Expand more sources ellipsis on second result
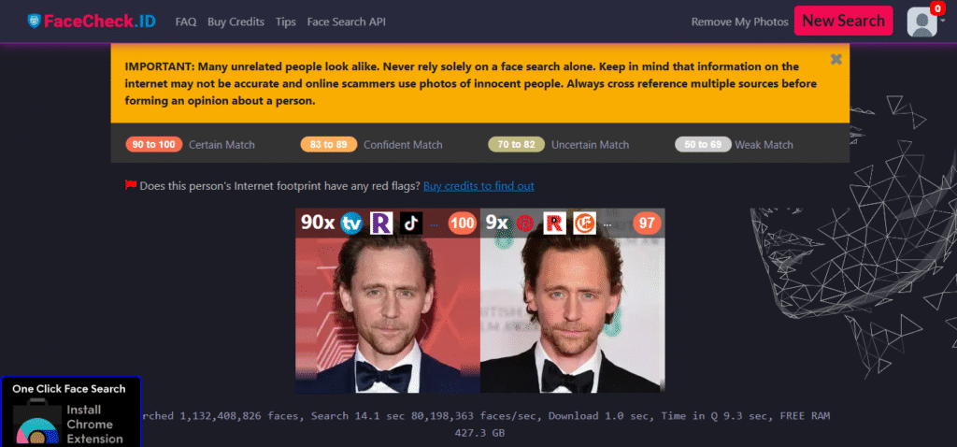Screen dimensions: 957x447 (607, 224)
